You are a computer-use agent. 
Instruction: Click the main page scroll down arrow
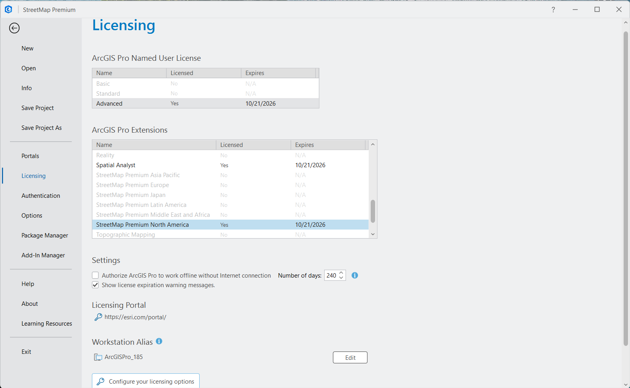[626, 384]
